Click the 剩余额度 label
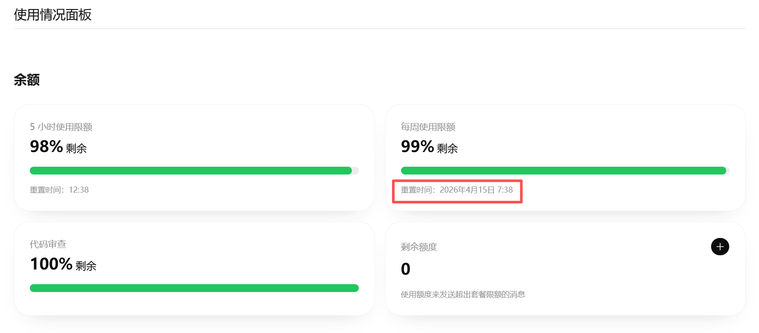The width and height of the screenshot is (759, 333). (x=419, y=247)
